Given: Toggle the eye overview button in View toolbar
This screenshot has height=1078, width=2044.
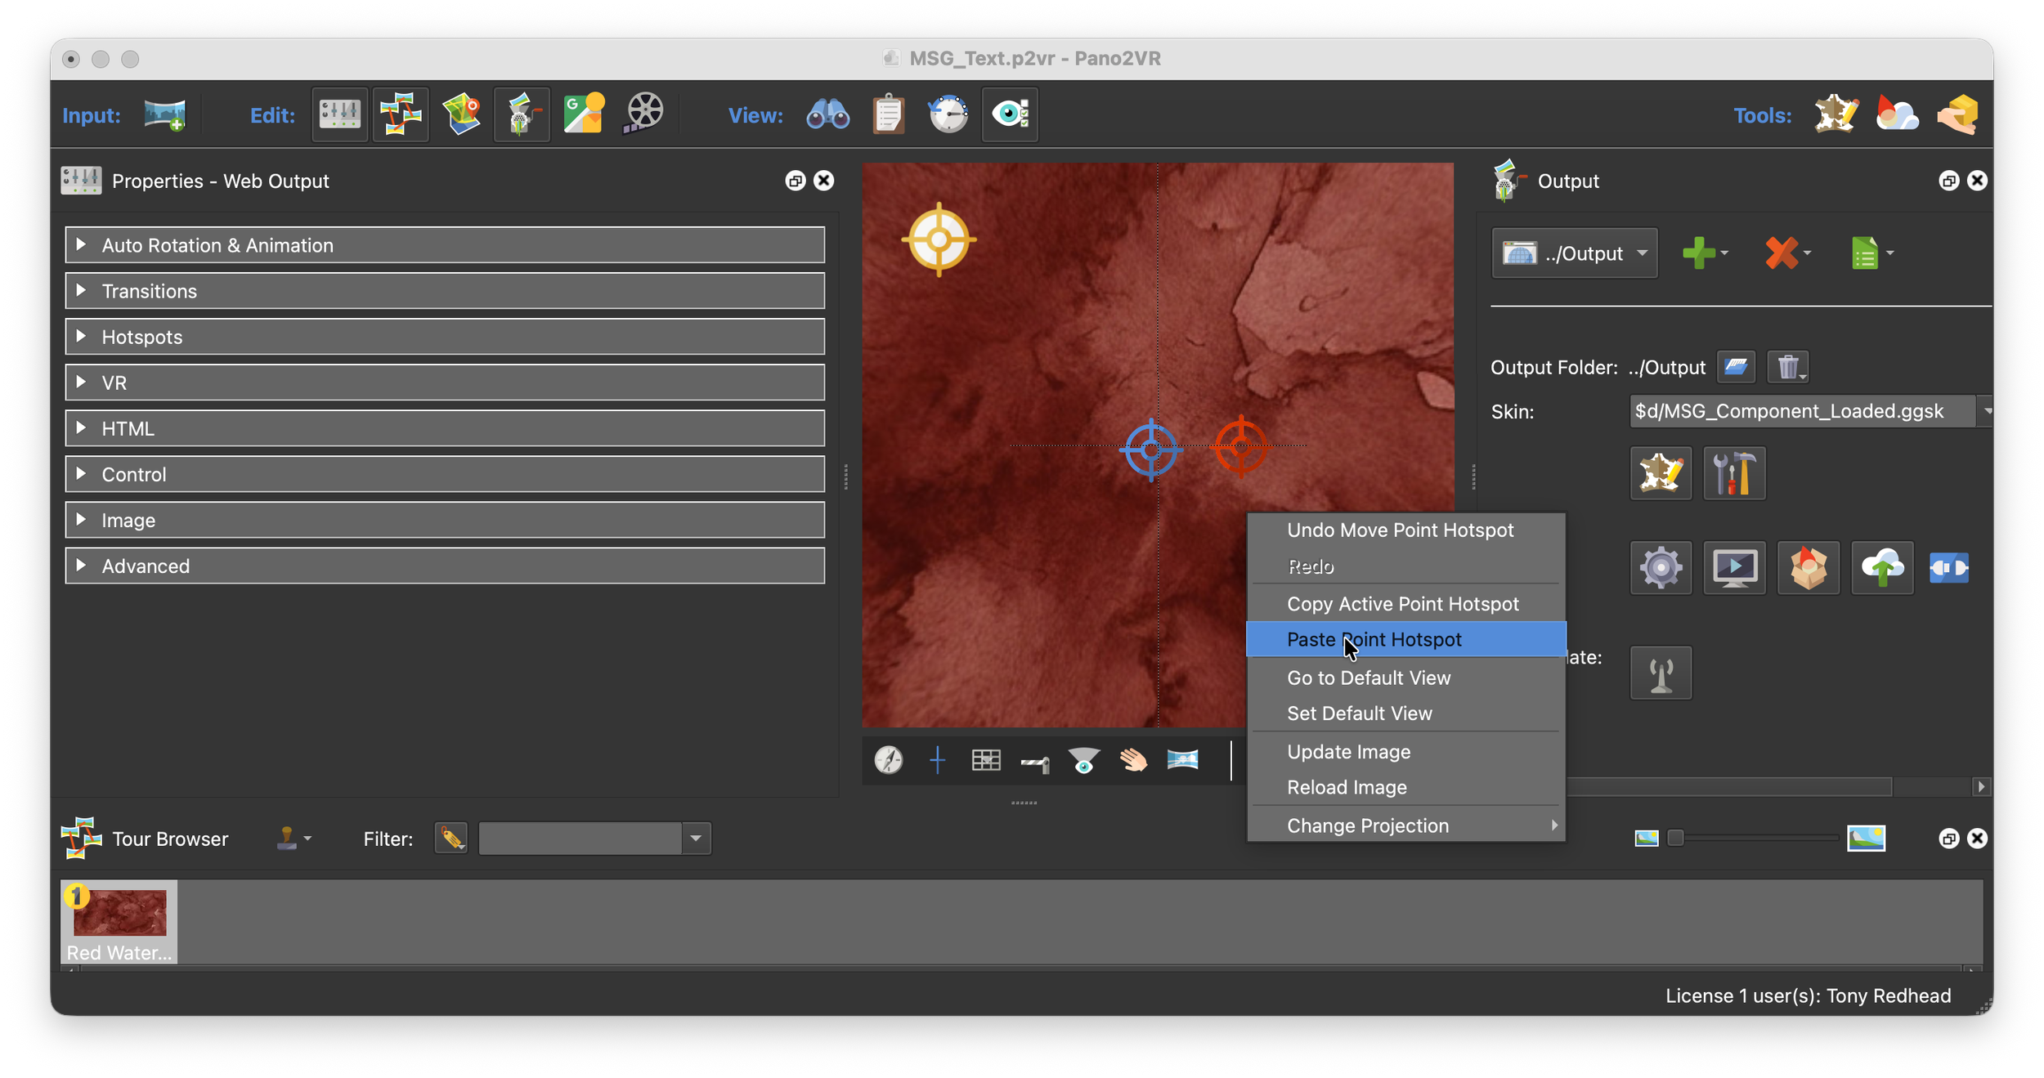Looking at the screenshot, I should tap(1010, 114).
